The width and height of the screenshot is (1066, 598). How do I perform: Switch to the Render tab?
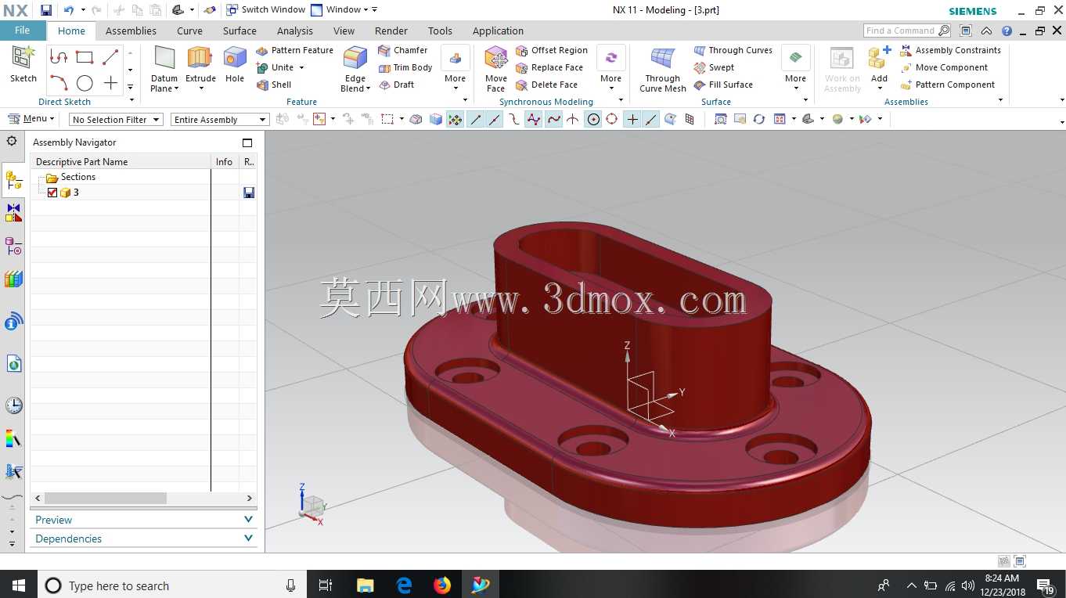coord(391,31)
